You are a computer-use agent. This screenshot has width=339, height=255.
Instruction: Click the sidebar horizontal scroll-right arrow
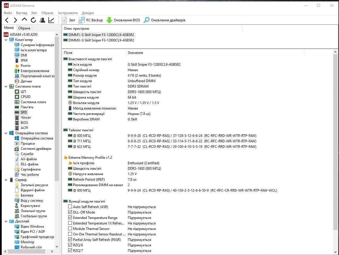pyautogui.click(x=52, y=252)
